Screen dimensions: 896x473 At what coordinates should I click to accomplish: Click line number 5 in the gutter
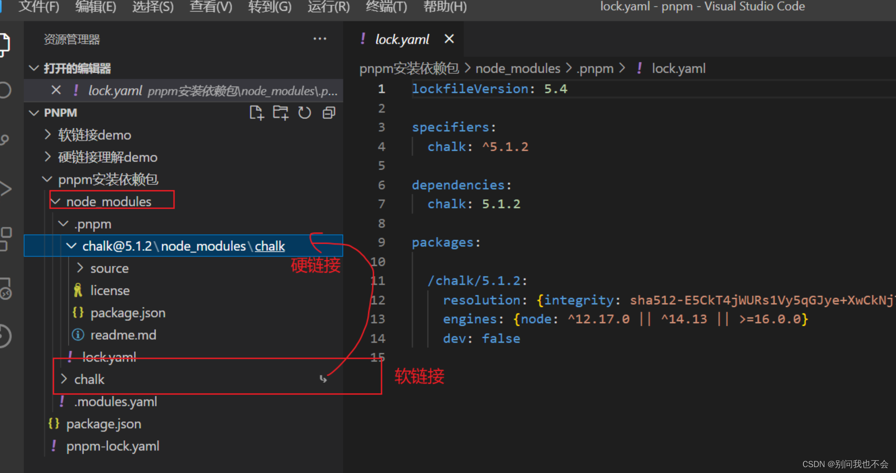tap(381, 166)
